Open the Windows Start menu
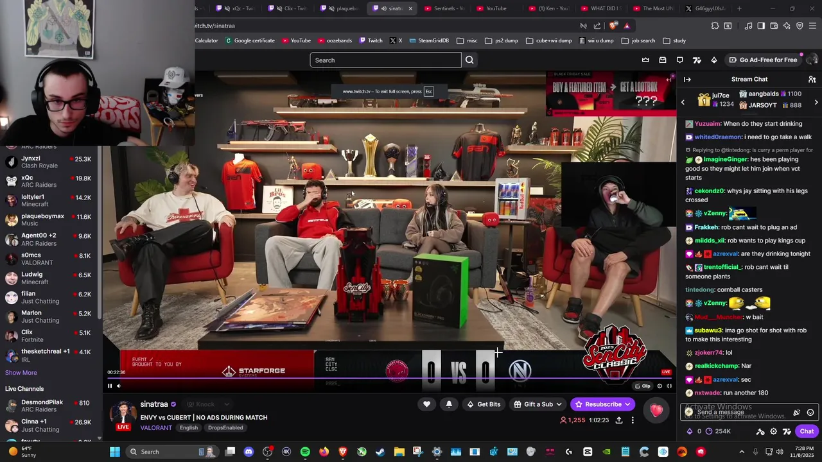This screenshot has height=462, width=822. coord(114,452)
